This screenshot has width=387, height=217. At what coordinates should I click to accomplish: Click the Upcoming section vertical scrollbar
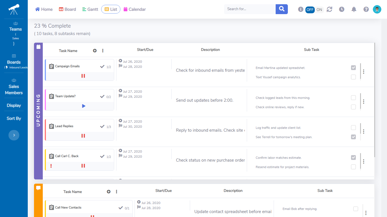[x=375, y=100]
